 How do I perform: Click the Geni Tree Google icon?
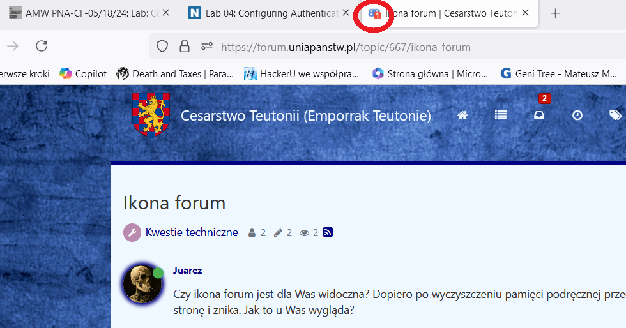pos(506,73)
